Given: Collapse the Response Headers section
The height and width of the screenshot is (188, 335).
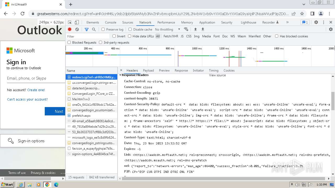Looking at the screenshot, I should tap(120, 75).
